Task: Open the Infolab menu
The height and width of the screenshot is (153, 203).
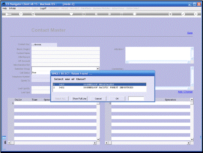Action: [12, 8]
